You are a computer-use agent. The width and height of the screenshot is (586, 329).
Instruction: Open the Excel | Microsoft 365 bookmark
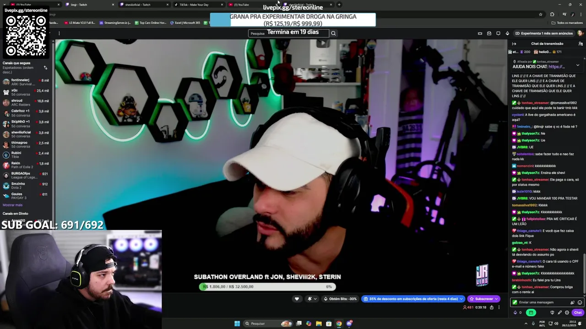coord(185,23)
